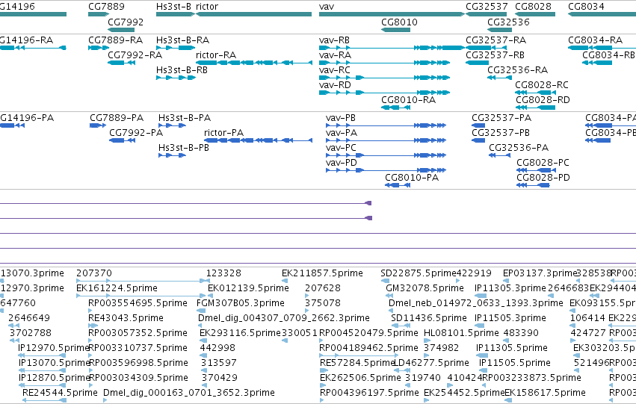
Task: Click the CG7889-RA transcript label
Action: click(116, 40)
